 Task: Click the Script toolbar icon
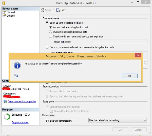(43, 10)
